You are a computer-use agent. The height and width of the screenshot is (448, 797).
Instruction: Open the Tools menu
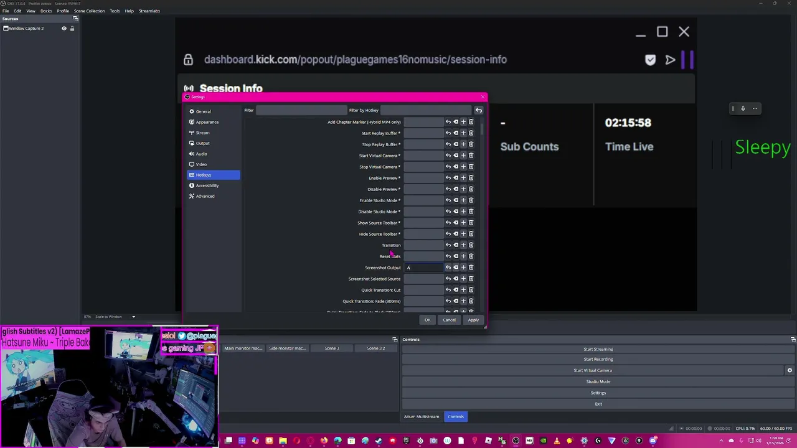pyautogui.click(x=115, y=11)
